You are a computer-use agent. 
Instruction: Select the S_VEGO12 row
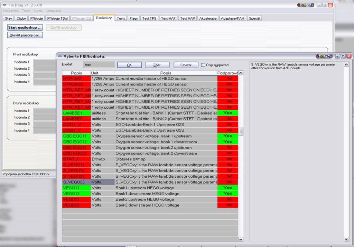coord(150,171)
